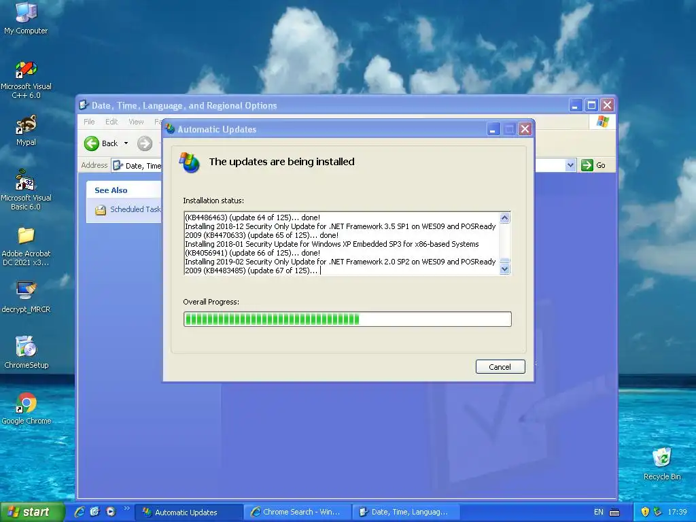Open My Computer desktop icon
Screen dimensions: 696x522
pyautogui.click(x=26, y=18)
